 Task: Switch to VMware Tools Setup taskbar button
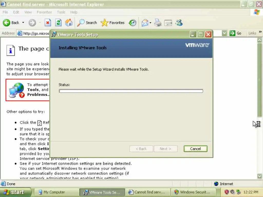coord(102,192)
